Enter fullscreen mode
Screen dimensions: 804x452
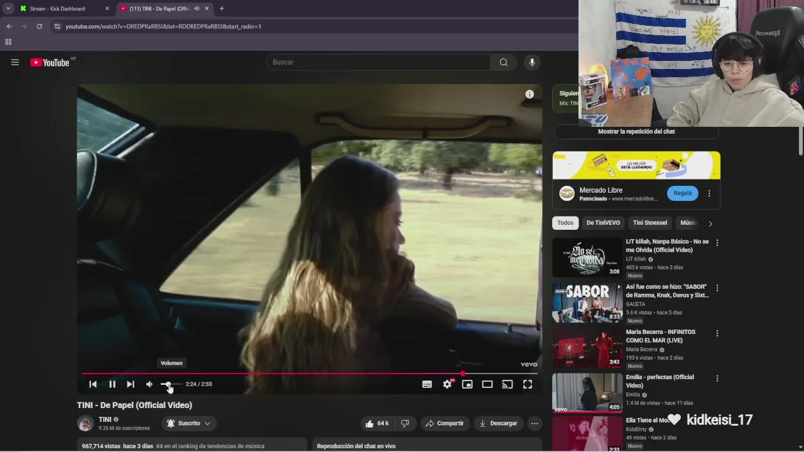[528, 384]
